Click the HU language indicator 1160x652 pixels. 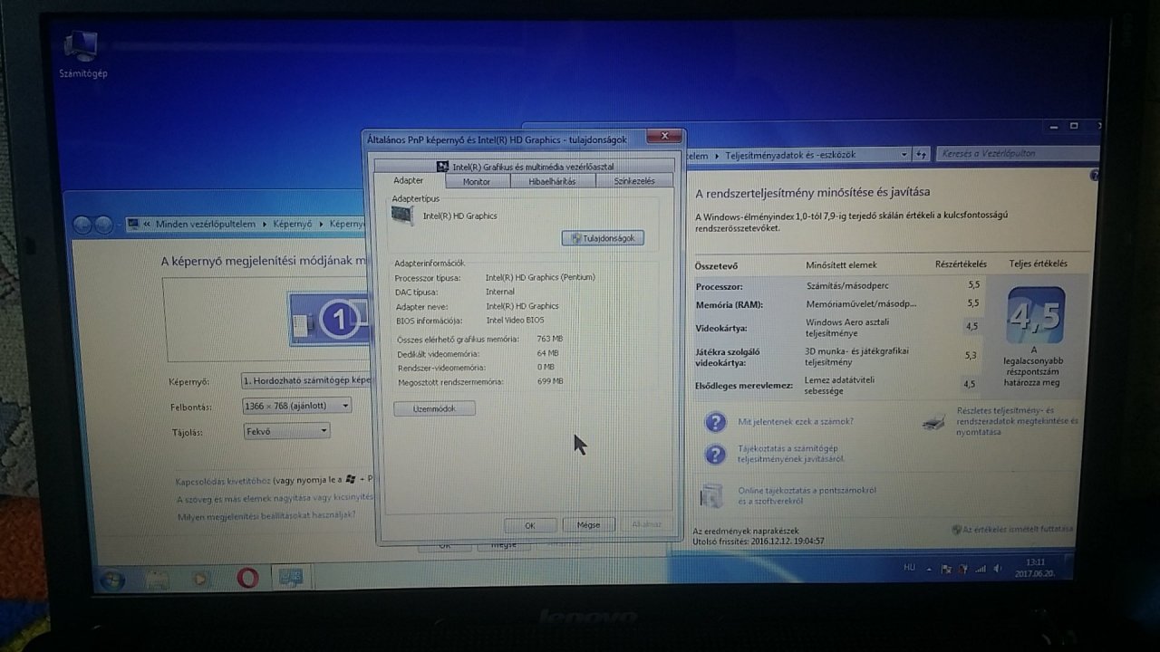909,568
